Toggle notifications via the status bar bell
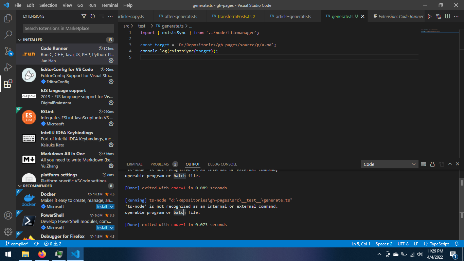The image size is (464, 261). point(457,244)
